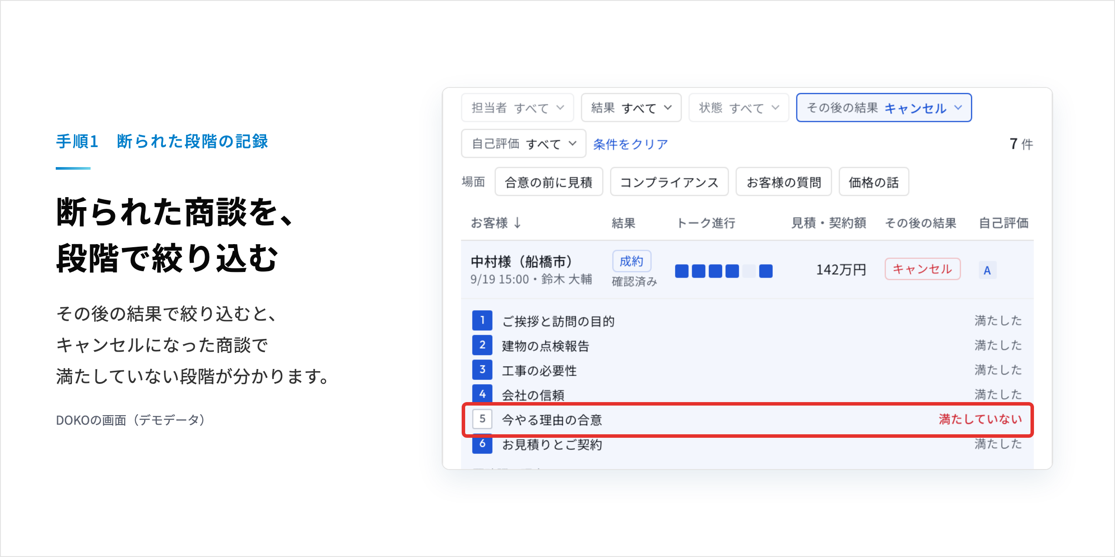Open the 結果 すべて filter dropdown
The image size is (1115, 557).
tap(631, 107)
